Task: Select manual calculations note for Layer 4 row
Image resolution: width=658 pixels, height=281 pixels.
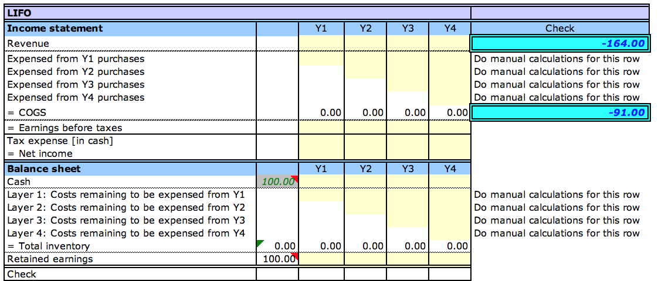Action: pyautogui.click(x=557, y=233)
